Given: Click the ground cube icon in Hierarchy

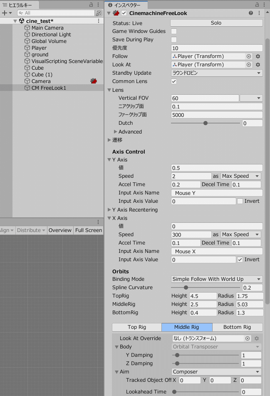Looking at the screenshot, I should pyautogui.click(x=27, y=55).
